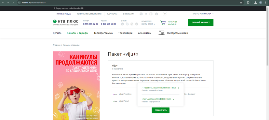The width and height of the screenshot is (269, 120).
Task: Open VK social network icon in header
Action: (141, 14)
